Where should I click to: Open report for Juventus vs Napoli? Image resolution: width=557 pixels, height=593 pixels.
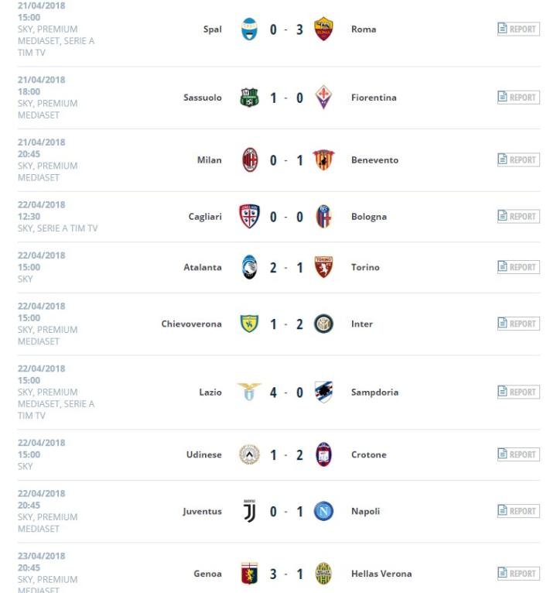(x=518, y=511)
